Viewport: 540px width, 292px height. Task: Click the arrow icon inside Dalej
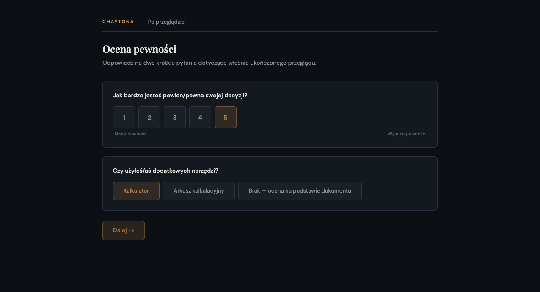131,231
